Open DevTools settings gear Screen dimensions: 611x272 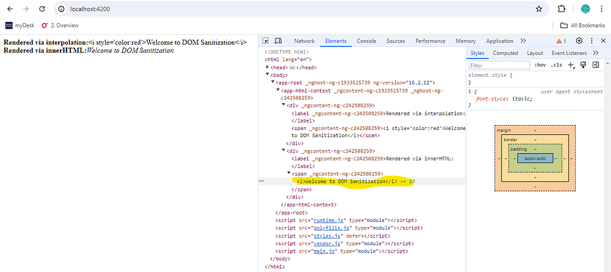pos(579,41)
